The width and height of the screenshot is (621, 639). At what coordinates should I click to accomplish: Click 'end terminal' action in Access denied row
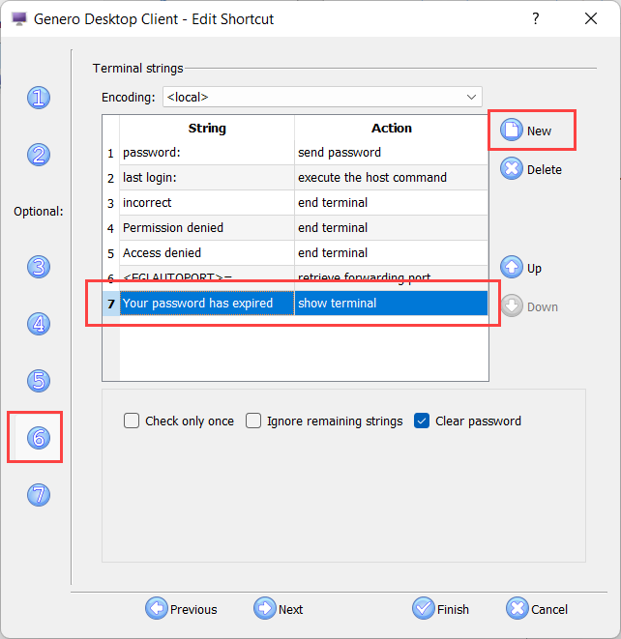tap(391, 253)
